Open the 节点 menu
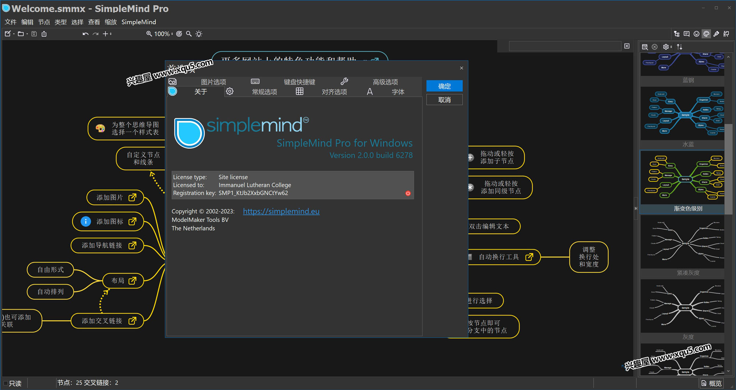736x390 pixels. coord(44,22)
